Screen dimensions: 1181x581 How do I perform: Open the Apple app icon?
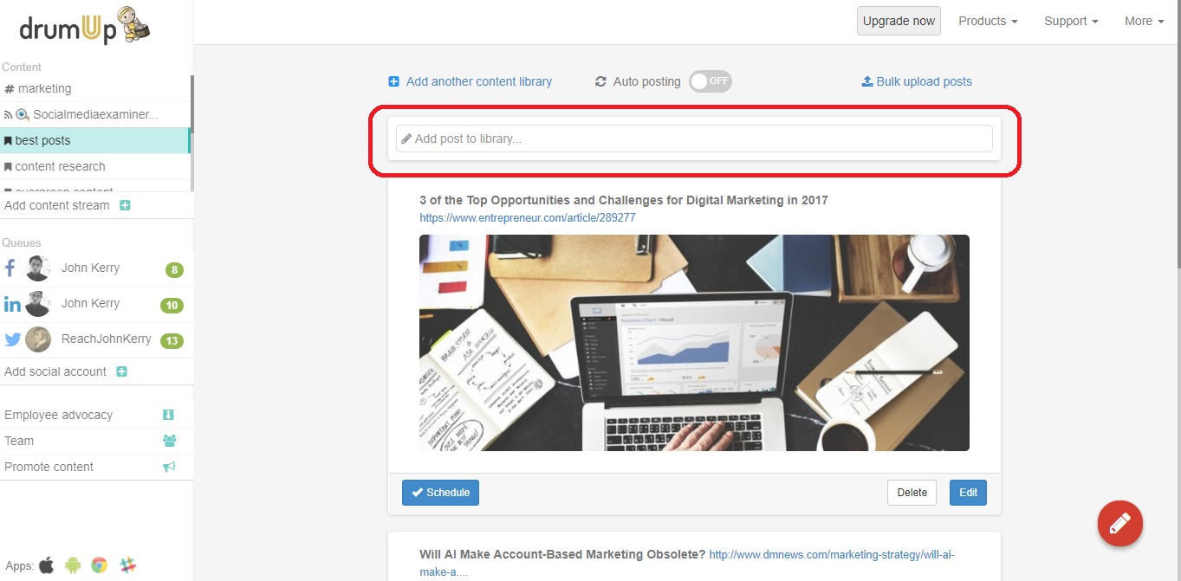click(x=47, y=565)
